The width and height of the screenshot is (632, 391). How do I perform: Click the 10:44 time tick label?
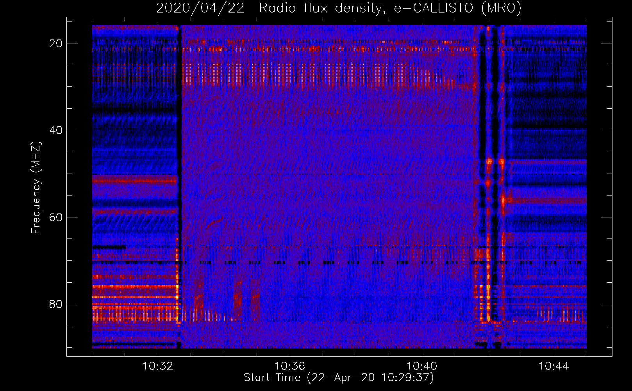pos(554,366)
